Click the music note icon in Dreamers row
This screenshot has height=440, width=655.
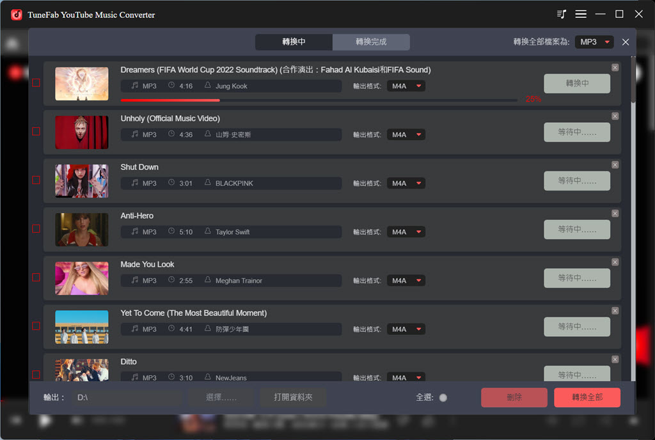point(135,86)
